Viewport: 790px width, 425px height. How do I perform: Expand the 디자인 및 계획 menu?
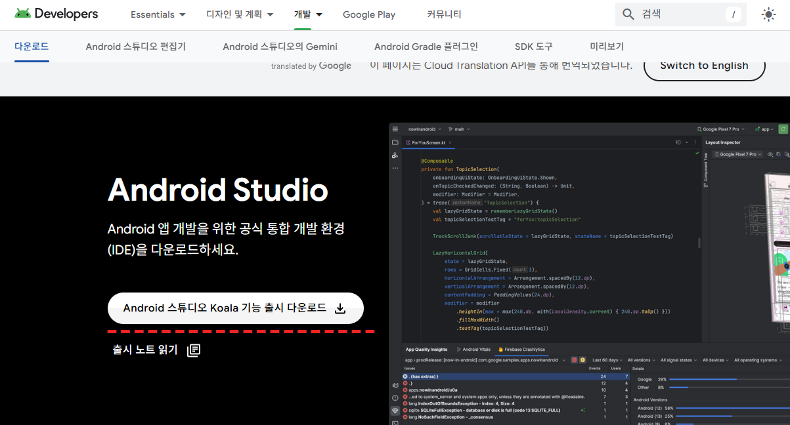(240, 14)
